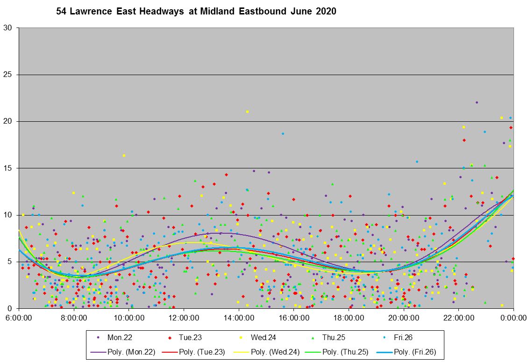528x362 pixels.
Task: Click the 18:00:00 label on the time axis
Action: (x=349, y=318)
